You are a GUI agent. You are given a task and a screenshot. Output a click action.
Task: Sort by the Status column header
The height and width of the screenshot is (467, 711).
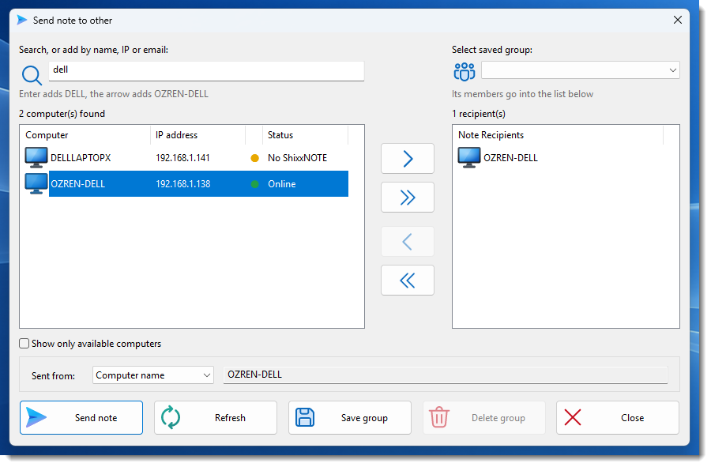pos(305,135)
